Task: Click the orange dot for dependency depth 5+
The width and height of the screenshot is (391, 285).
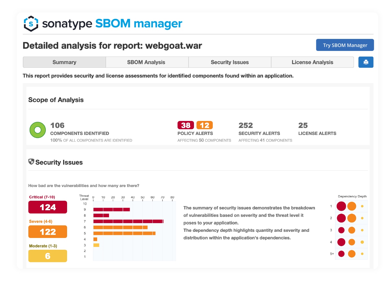Action: pyautogui.click(x=351, y=254)
